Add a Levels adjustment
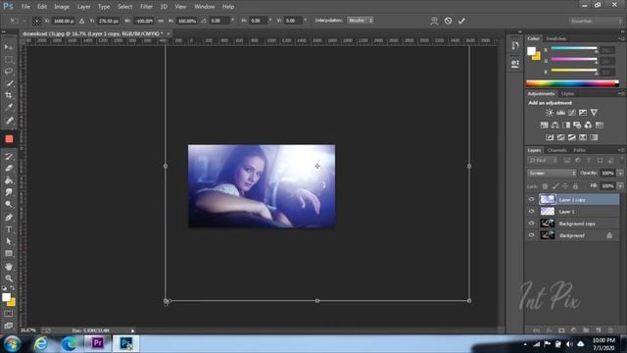This screenshot has width=627, height=353. pos(560,113)
